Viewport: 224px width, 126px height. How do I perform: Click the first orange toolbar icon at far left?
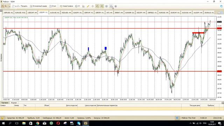(x=2, y=6)
